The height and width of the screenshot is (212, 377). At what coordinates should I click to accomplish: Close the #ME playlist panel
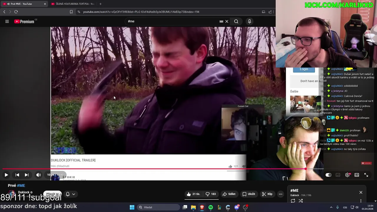click(x=361, y=192)
